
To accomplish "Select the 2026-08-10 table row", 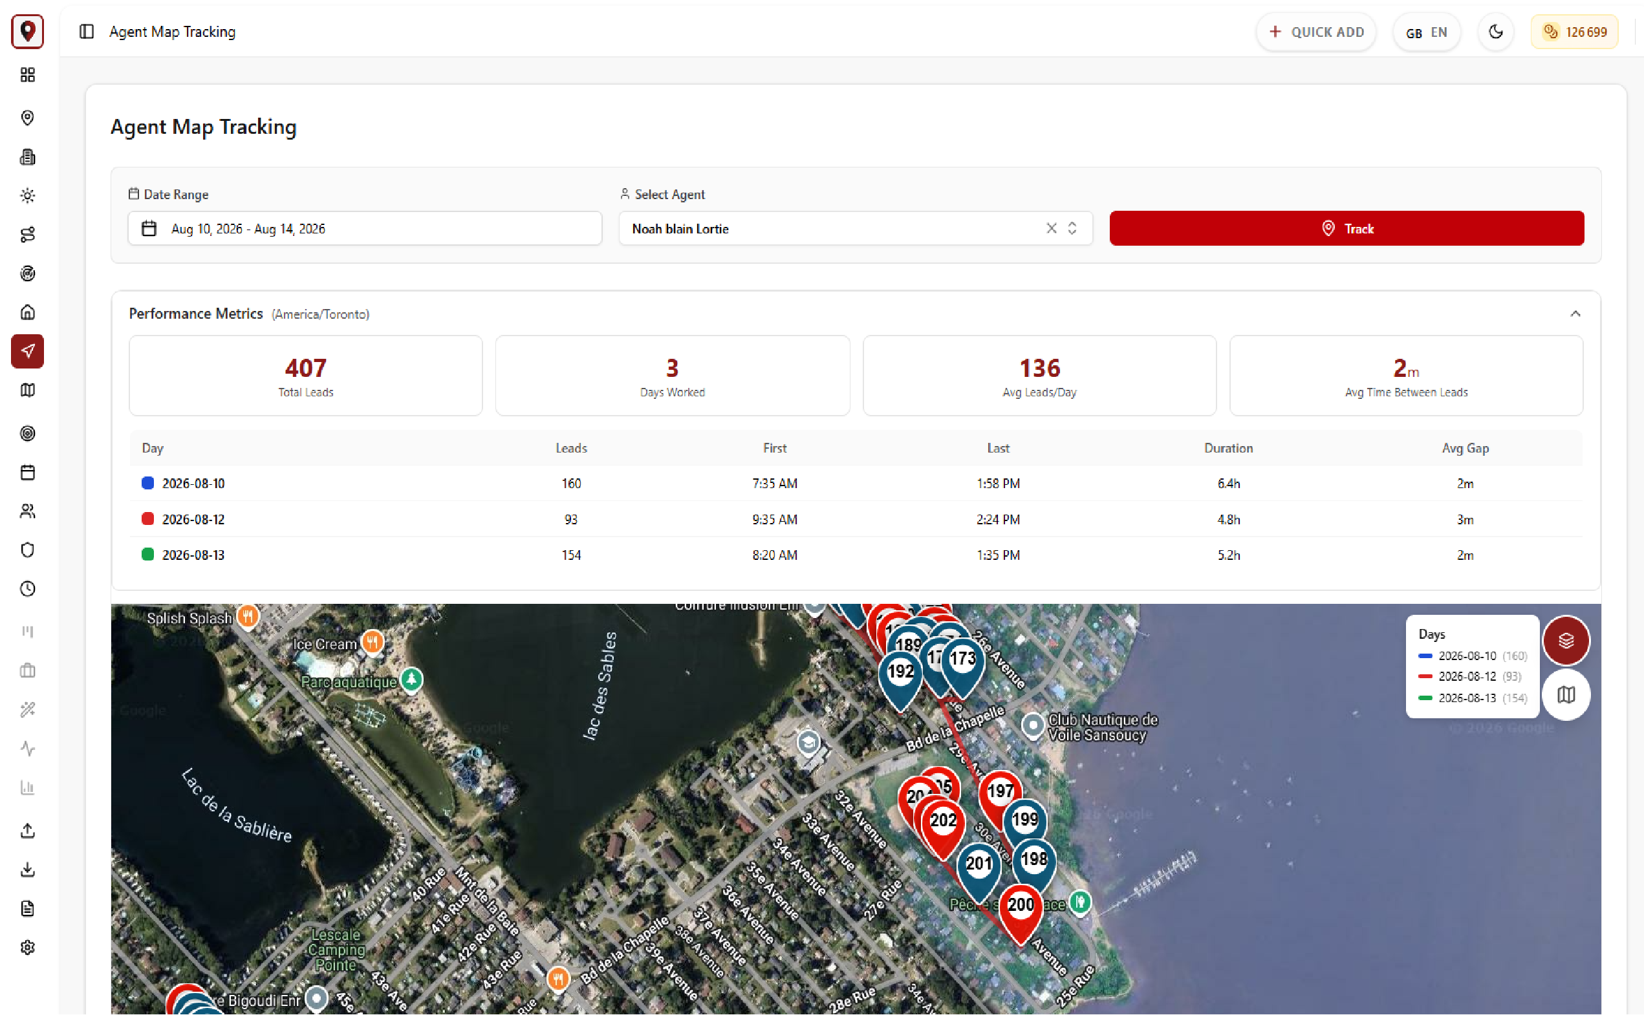I will tap(856, 484).
